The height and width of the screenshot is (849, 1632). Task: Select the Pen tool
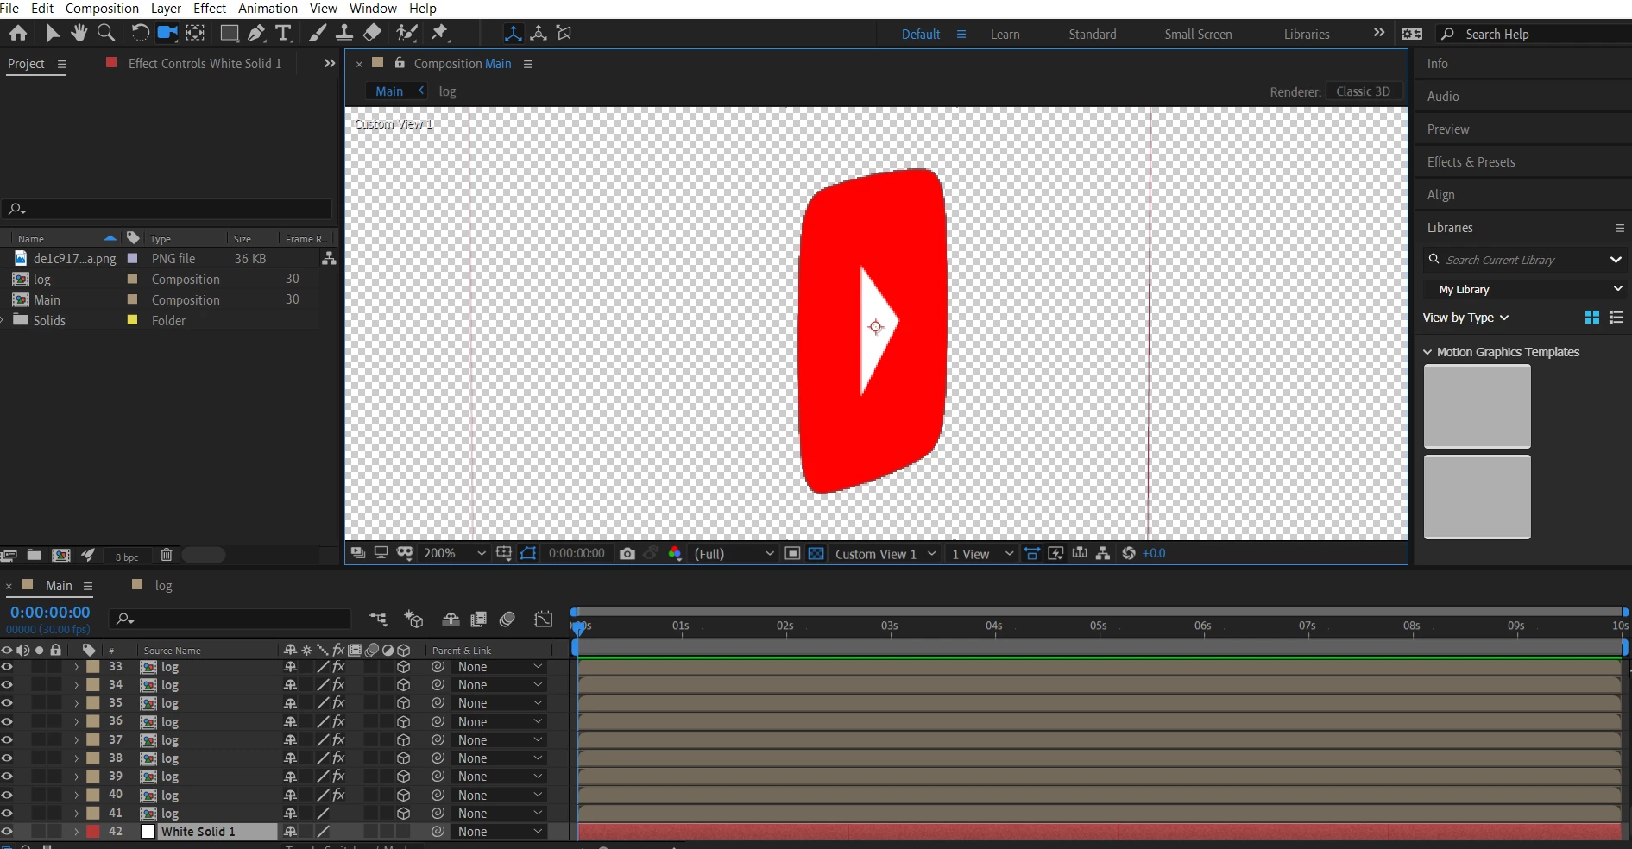click(x=256, y=34)
